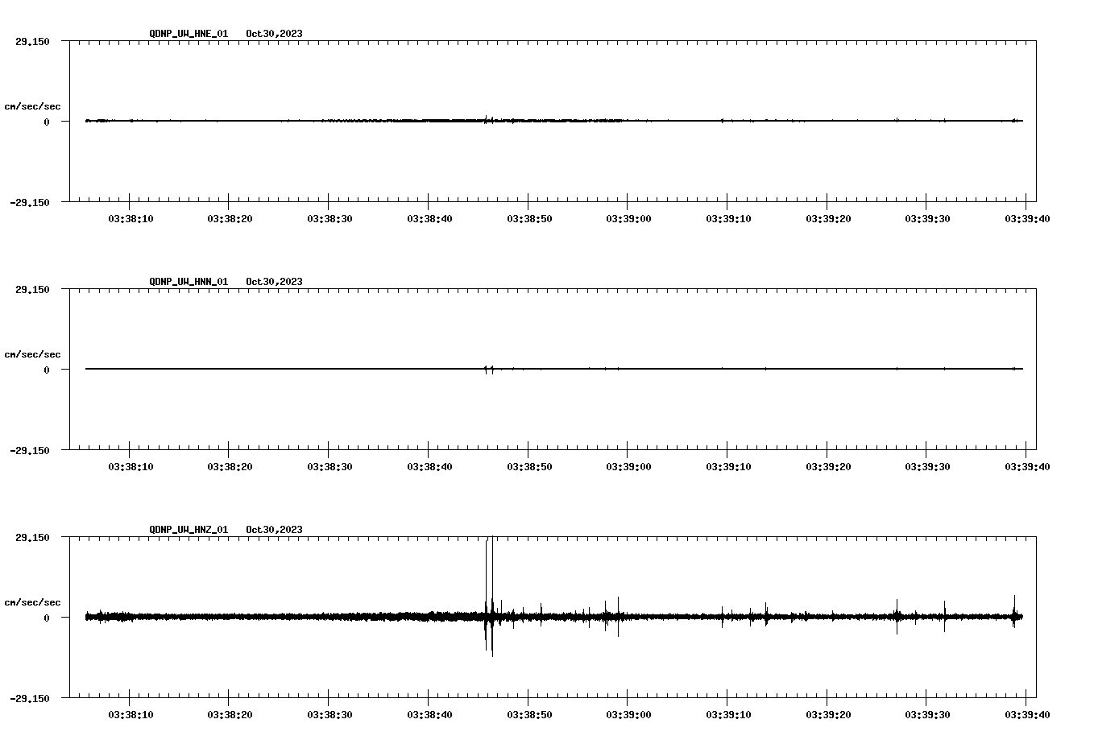Click the tallest spike in the HNZ trace
The width and height of the screenshot is (1094, 744).
[492, 596]
